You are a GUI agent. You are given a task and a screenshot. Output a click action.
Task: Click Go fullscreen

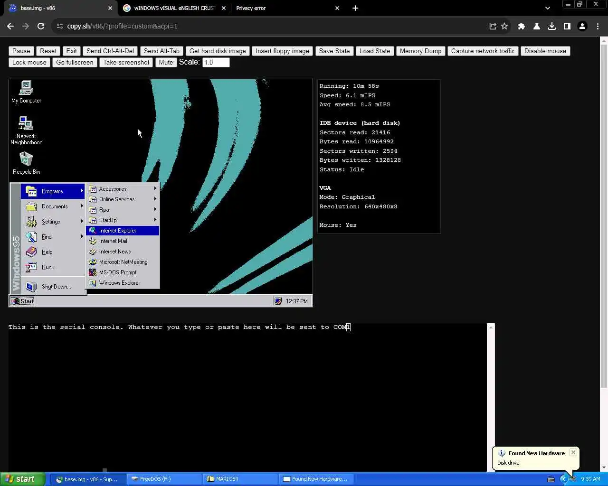point(75,62)
